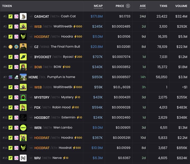The width and height of the screenshot is (190, 164).
Task: Click the Solana chain icon in HOME row
Action: point(11,77)
